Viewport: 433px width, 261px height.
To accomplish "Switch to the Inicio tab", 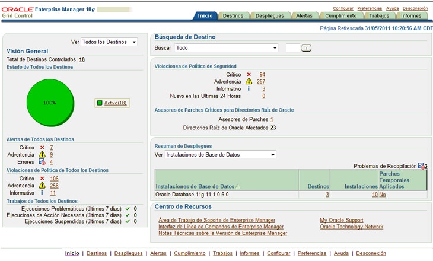I will coord(205,16).
